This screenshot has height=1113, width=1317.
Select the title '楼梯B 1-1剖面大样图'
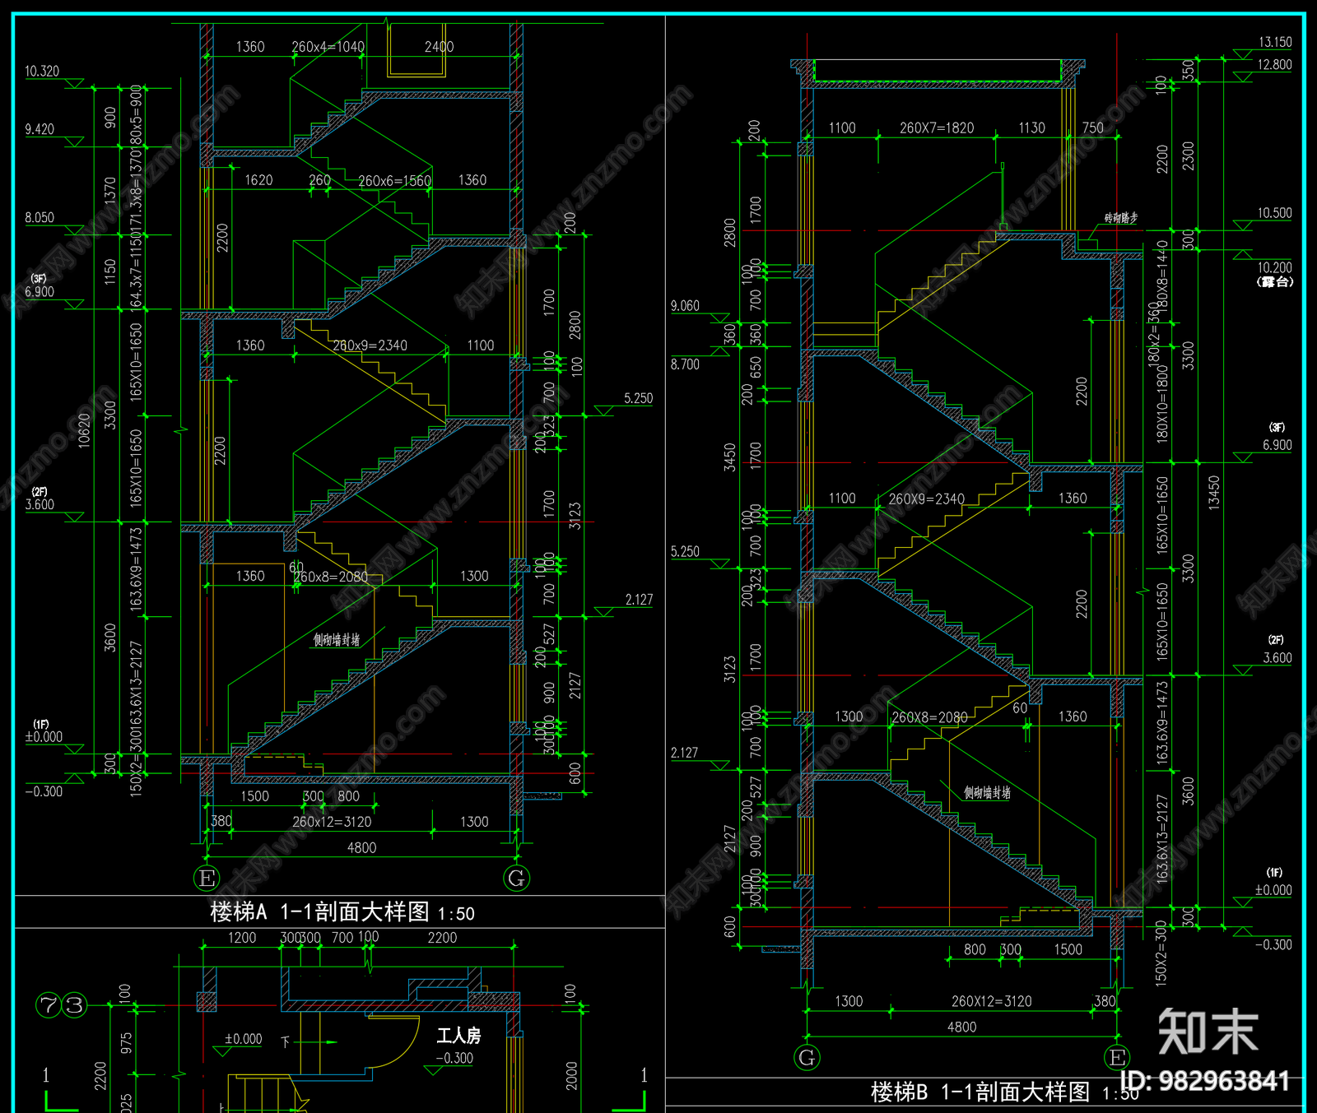pos(980,1092)
